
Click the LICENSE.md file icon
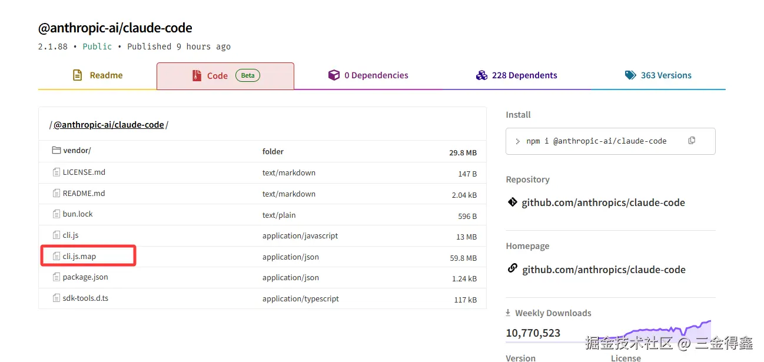point(57,172)
